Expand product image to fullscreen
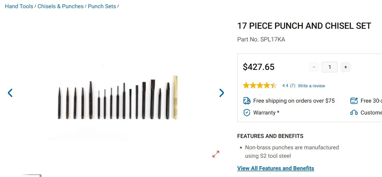 pos(216,154)
